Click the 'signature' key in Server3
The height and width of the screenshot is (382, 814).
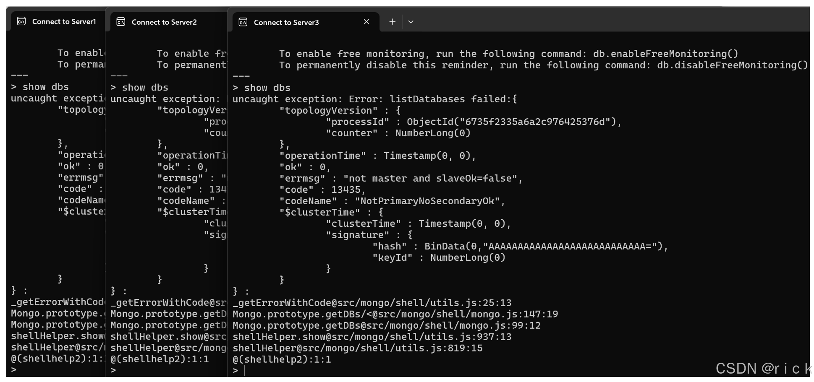tap(358, 235)
